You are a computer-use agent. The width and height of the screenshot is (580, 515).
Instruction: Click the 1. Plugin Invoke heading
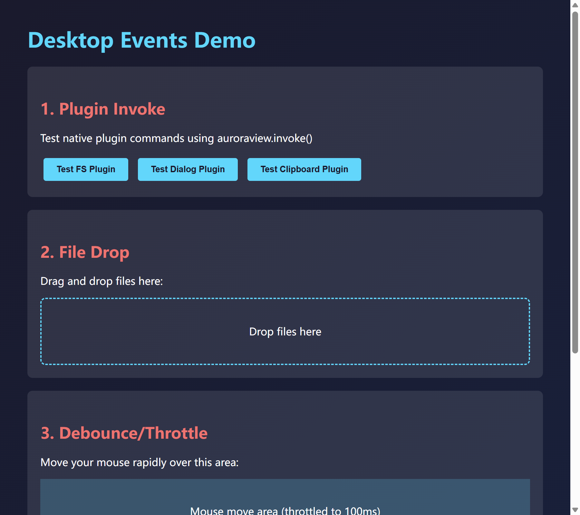click(x=103, y=109)
